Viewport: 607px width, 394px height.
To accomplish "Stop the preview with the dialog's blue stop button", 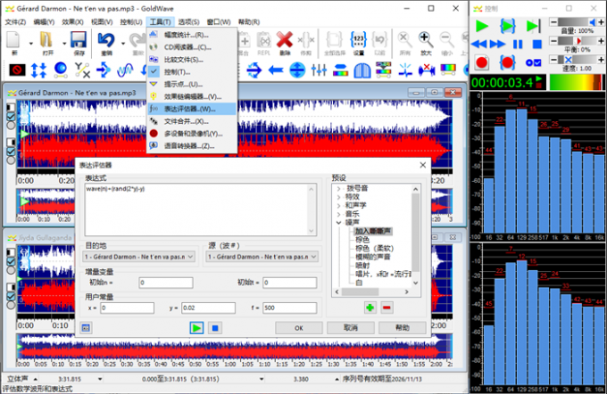I will [215, 328].
